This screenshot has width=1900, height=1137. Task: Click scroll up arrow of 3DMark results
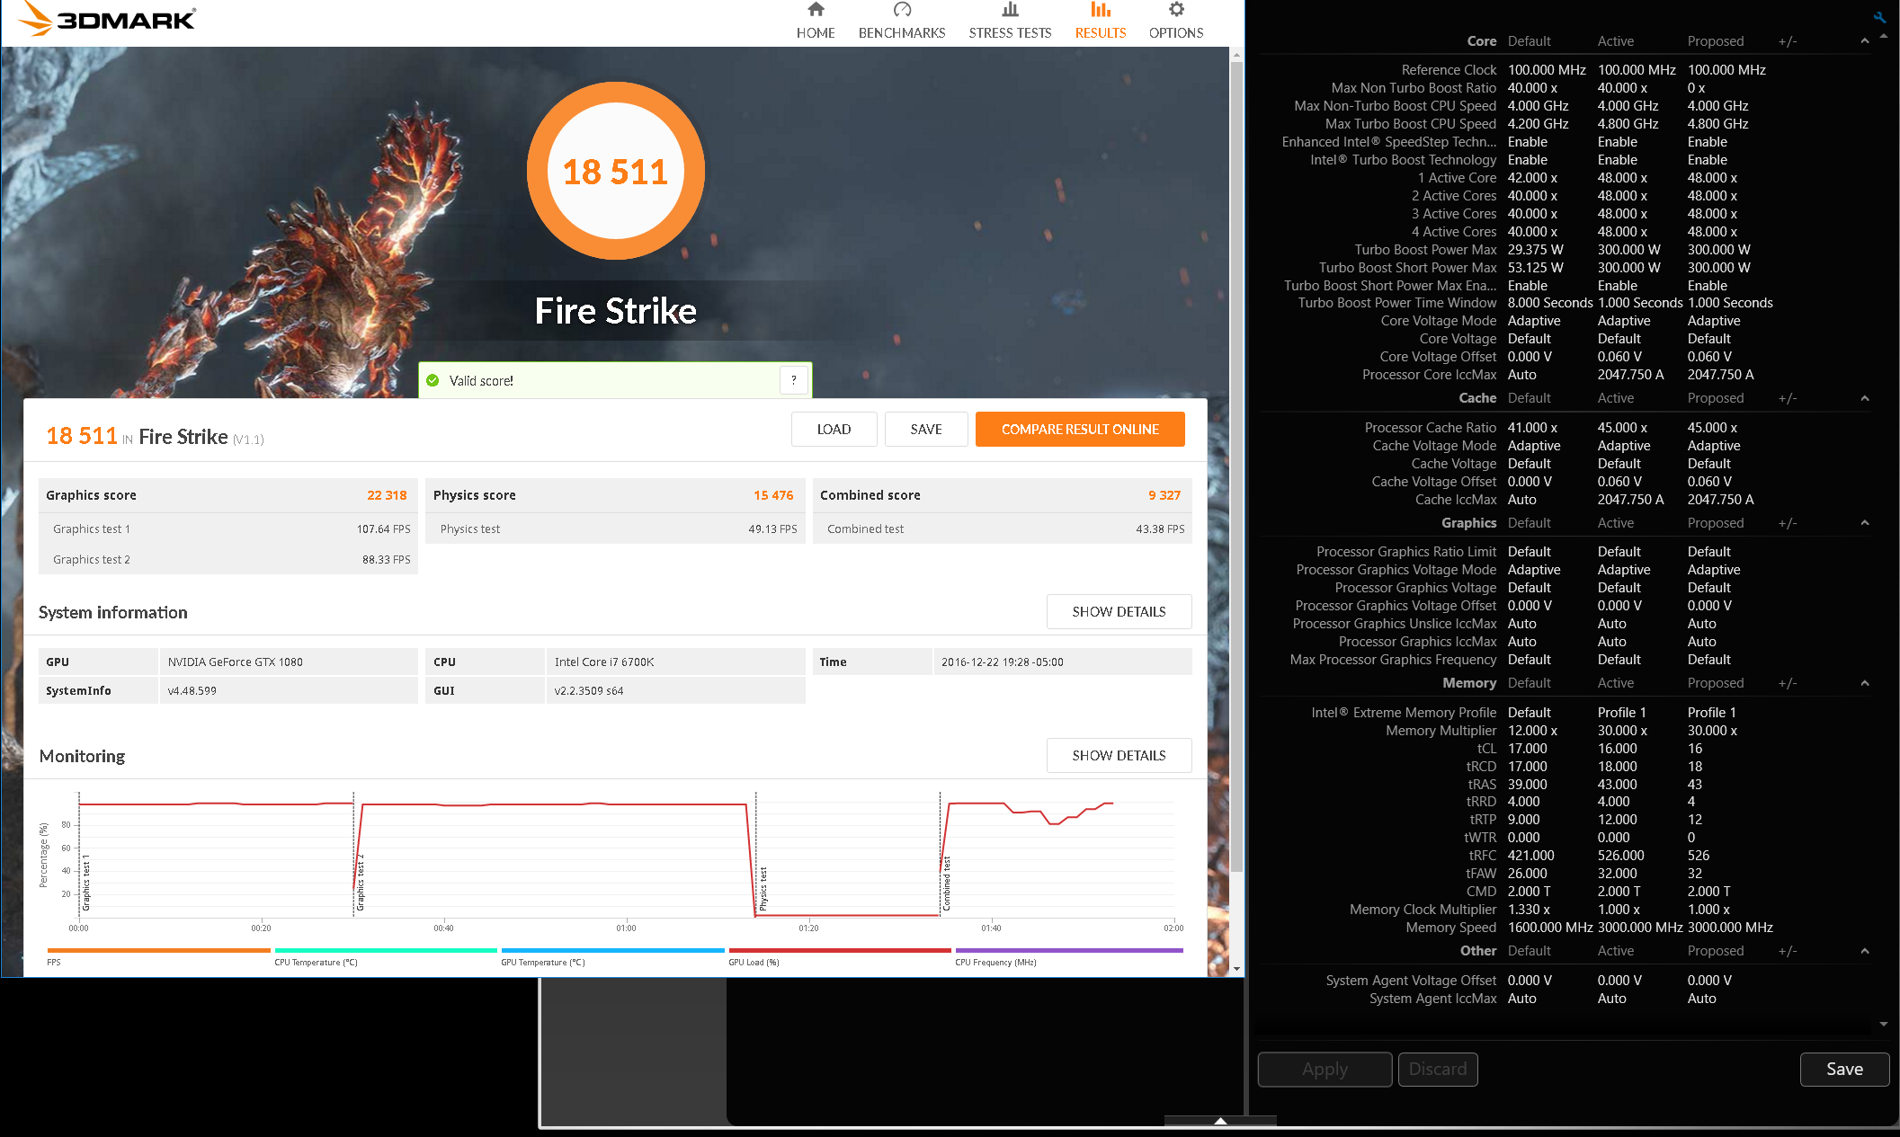(x=1236, y=56)
